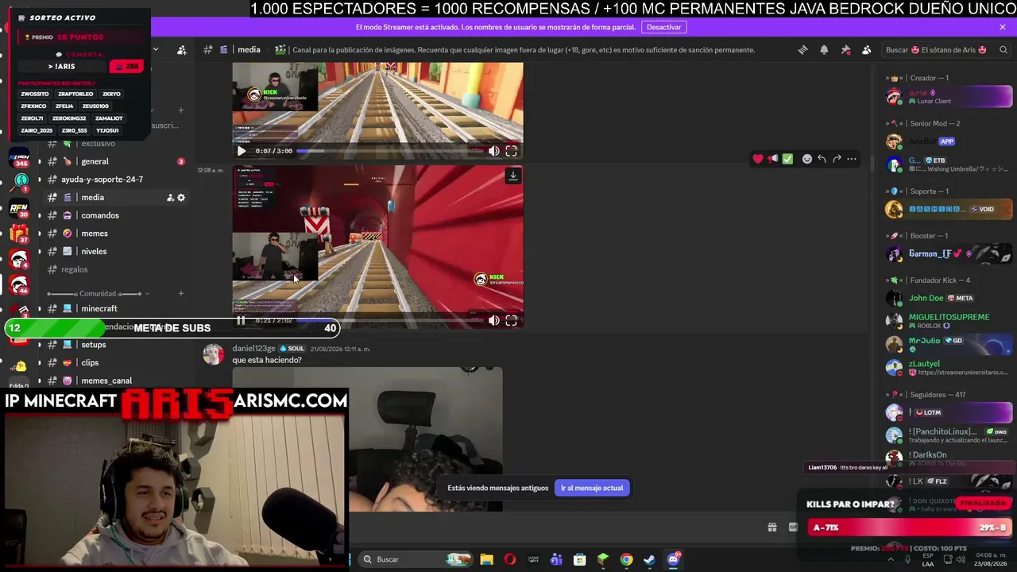Open Steam from the taskbar

point(650,559)
